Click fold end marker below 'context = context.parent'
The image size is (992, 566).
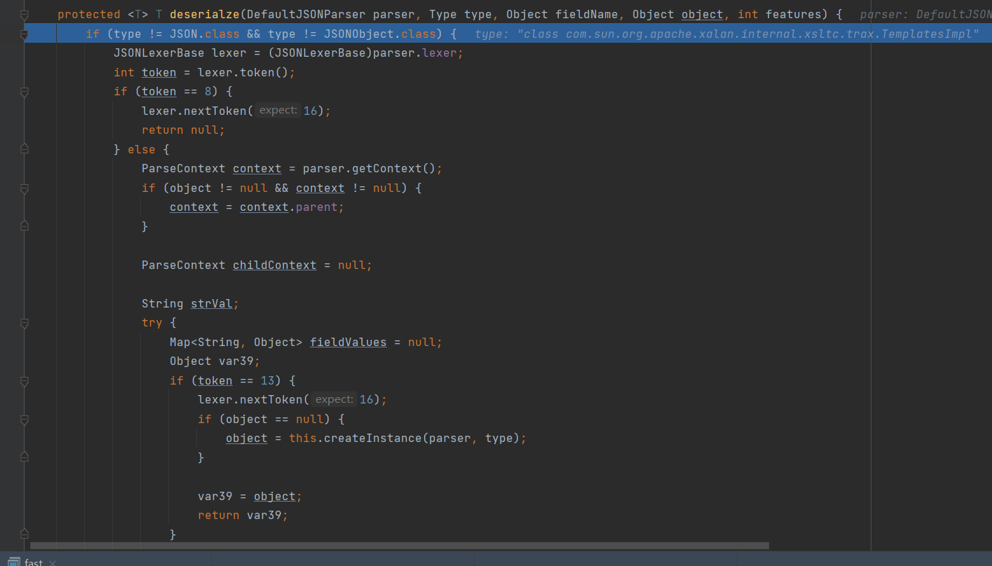[x=25, y=226]
